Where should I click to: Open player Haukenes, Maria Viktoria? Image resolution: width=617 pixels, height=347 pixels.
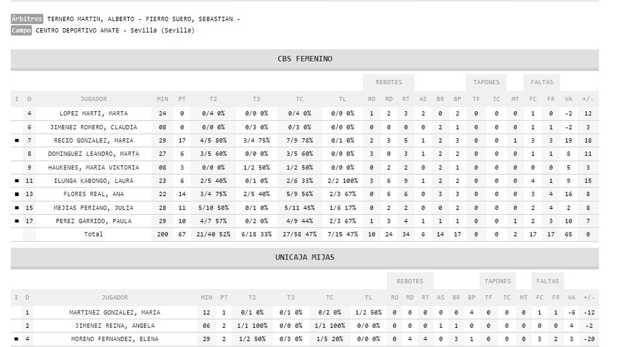coord(93,168)
